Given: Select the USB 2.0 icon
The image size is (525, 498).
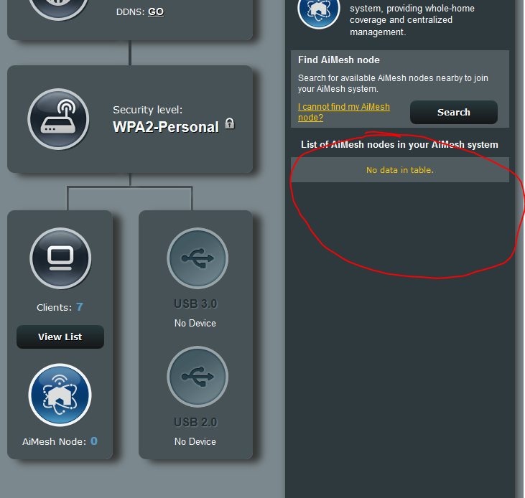Looking at the screenshot, I should click(x=198, y=377).
